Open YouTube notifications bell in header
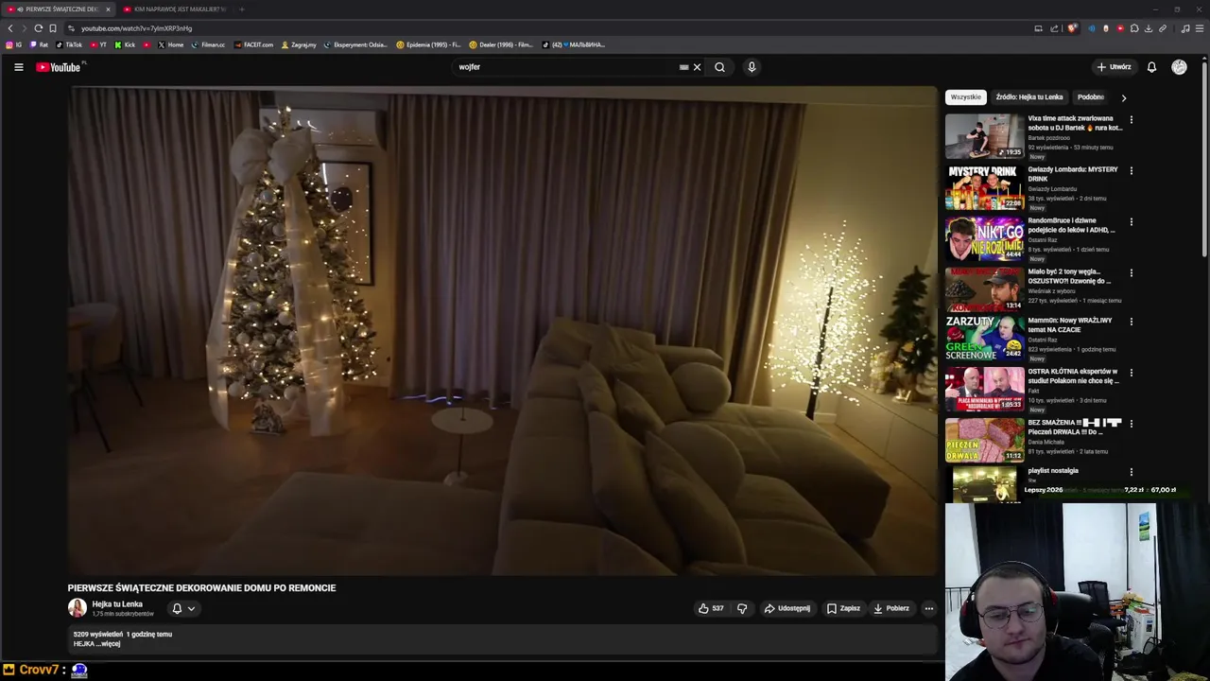The image size is (1210, 681). pos(1151,67)
